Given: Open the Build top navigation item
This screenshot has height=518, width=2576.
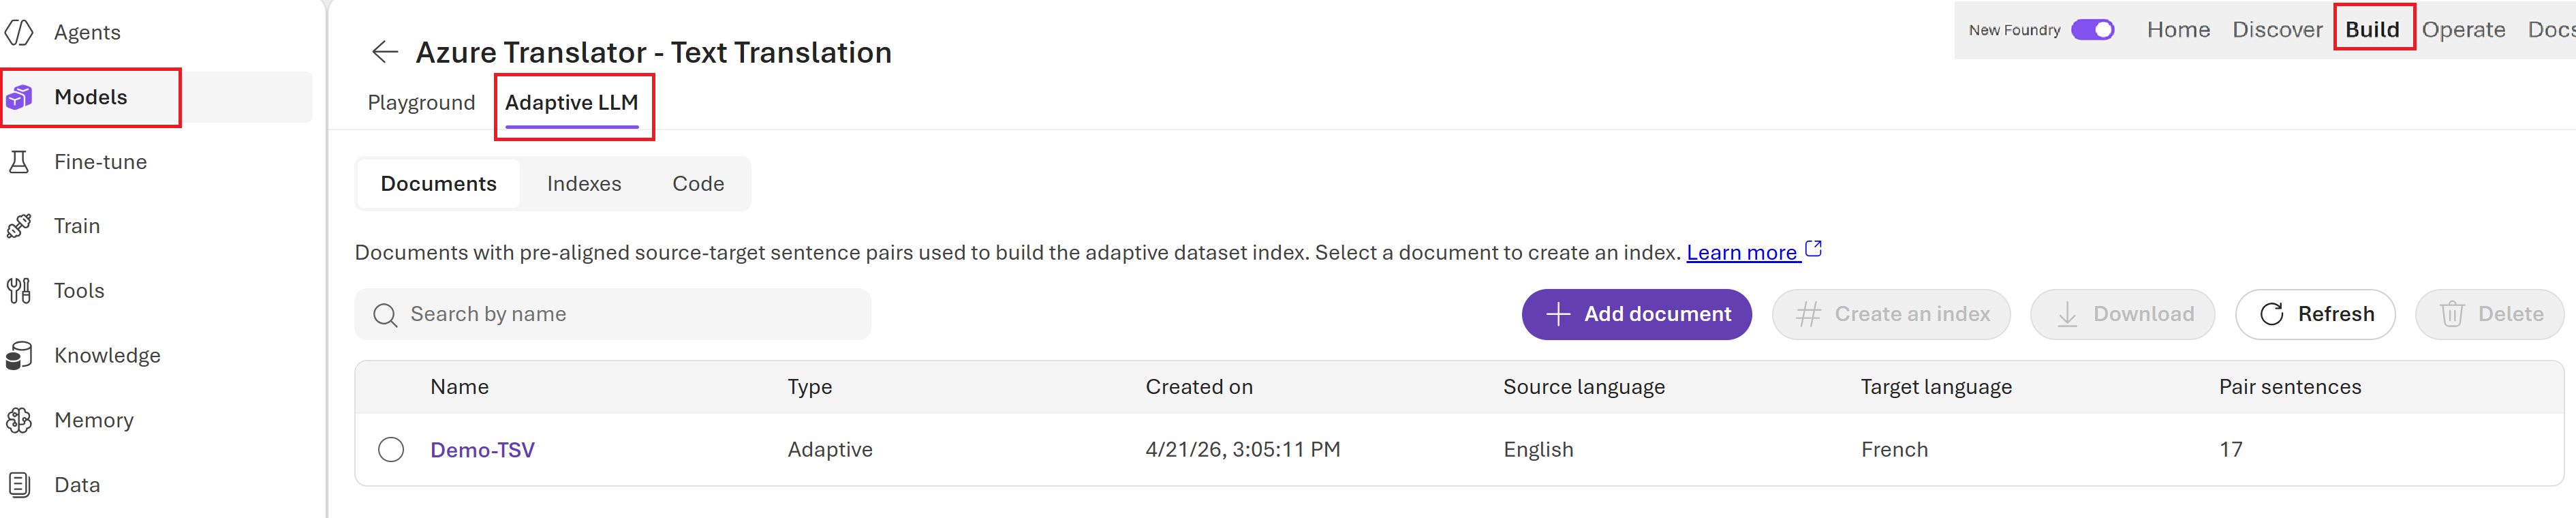Looking at the screenshot, I should tap(2373, 30).
